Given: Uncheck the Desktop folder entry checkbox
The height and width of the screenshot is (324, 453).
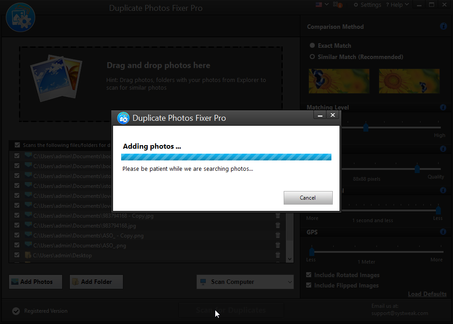Looking at the screenshot, I should [17, 255].
